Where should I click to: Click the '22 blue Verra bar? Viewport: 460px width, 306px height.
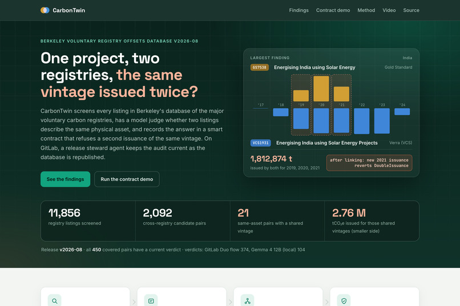(x=362, y=121)
